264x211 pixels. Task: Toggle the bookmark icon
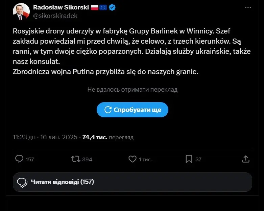tap(189, 159)
